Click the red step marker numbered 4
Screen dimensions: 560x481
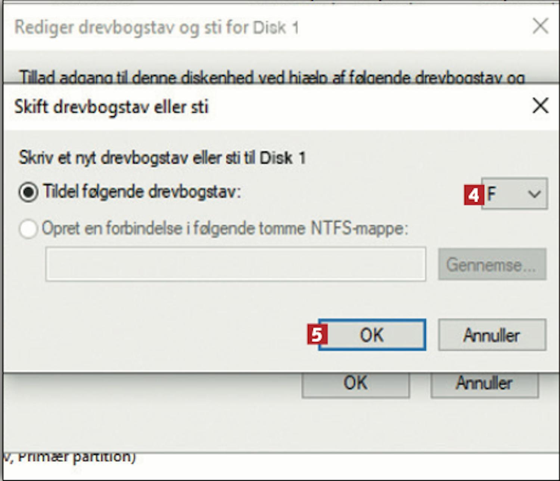(473, 195)
